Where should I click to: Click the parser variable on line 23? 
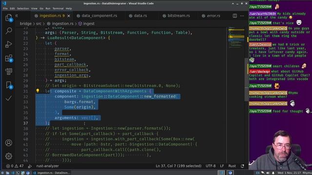tap(62, 49)
